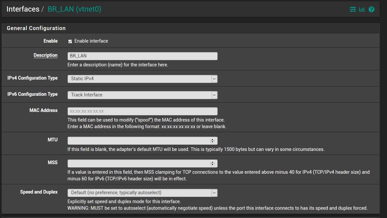Viewport: 387px width, 218px height.
Task: Increase MSS with the up arrow
Action: (x=213, y=162)
